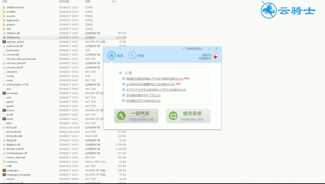Click the mobileadapter.dll file icon
Viewport: 325px width, 184px height.
[x=4, y=153]
